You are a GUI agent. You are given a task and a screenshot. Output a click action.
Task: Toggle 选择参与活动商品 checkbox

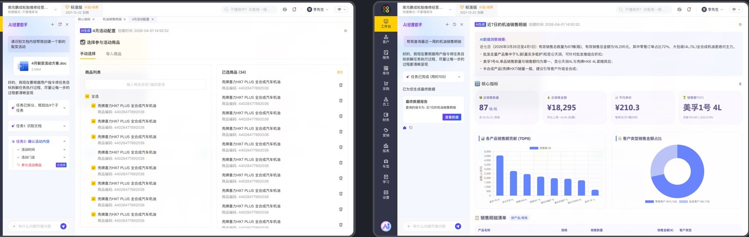coord(82,42)
